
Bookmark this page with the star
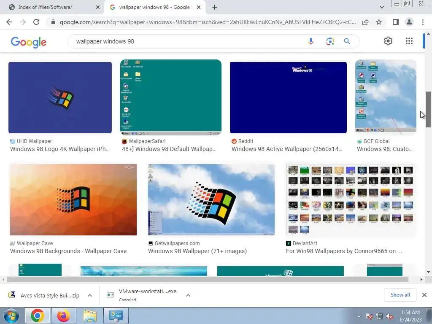[379, 22]
